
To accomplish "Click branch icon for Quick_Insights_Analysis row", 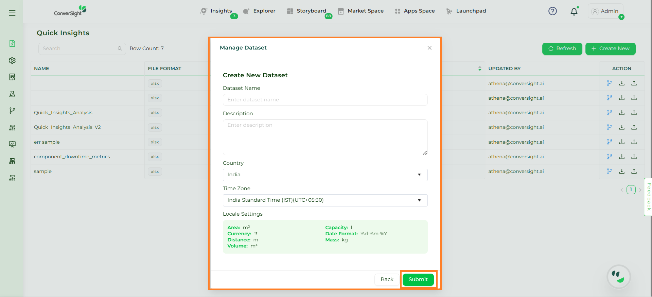I will tap(609, 113).
